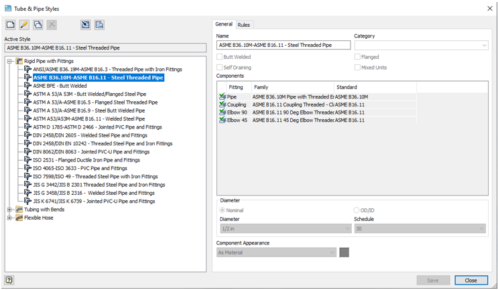Image resolution: width=498 pixels, height=290 pixels.
Task: Select the Nominal diameter radio button
Action: 223,210
